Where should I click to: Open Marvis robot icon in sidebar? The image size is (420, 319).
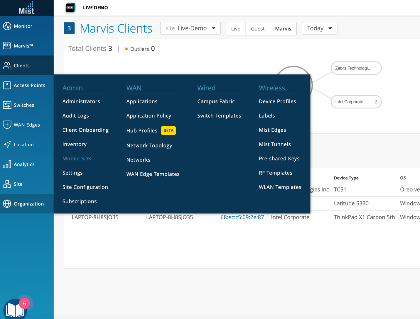click(7, 46)
